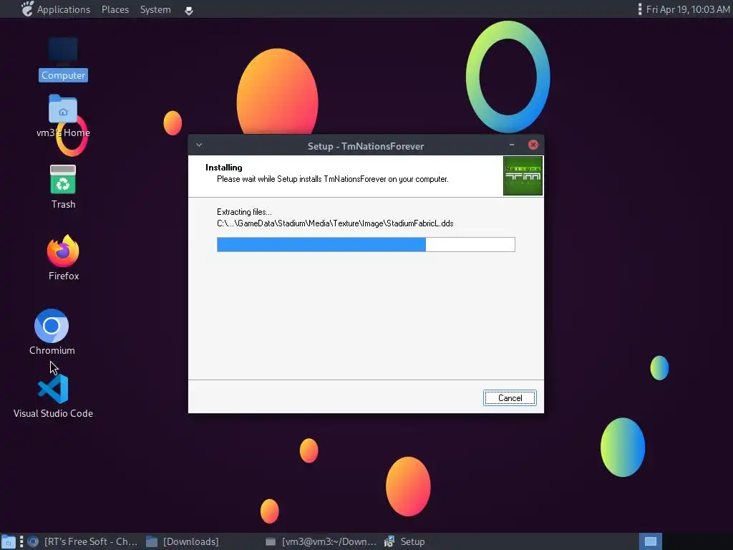Click the installation progress bar
The image size is (733, 550).
[x=366, y=245]
